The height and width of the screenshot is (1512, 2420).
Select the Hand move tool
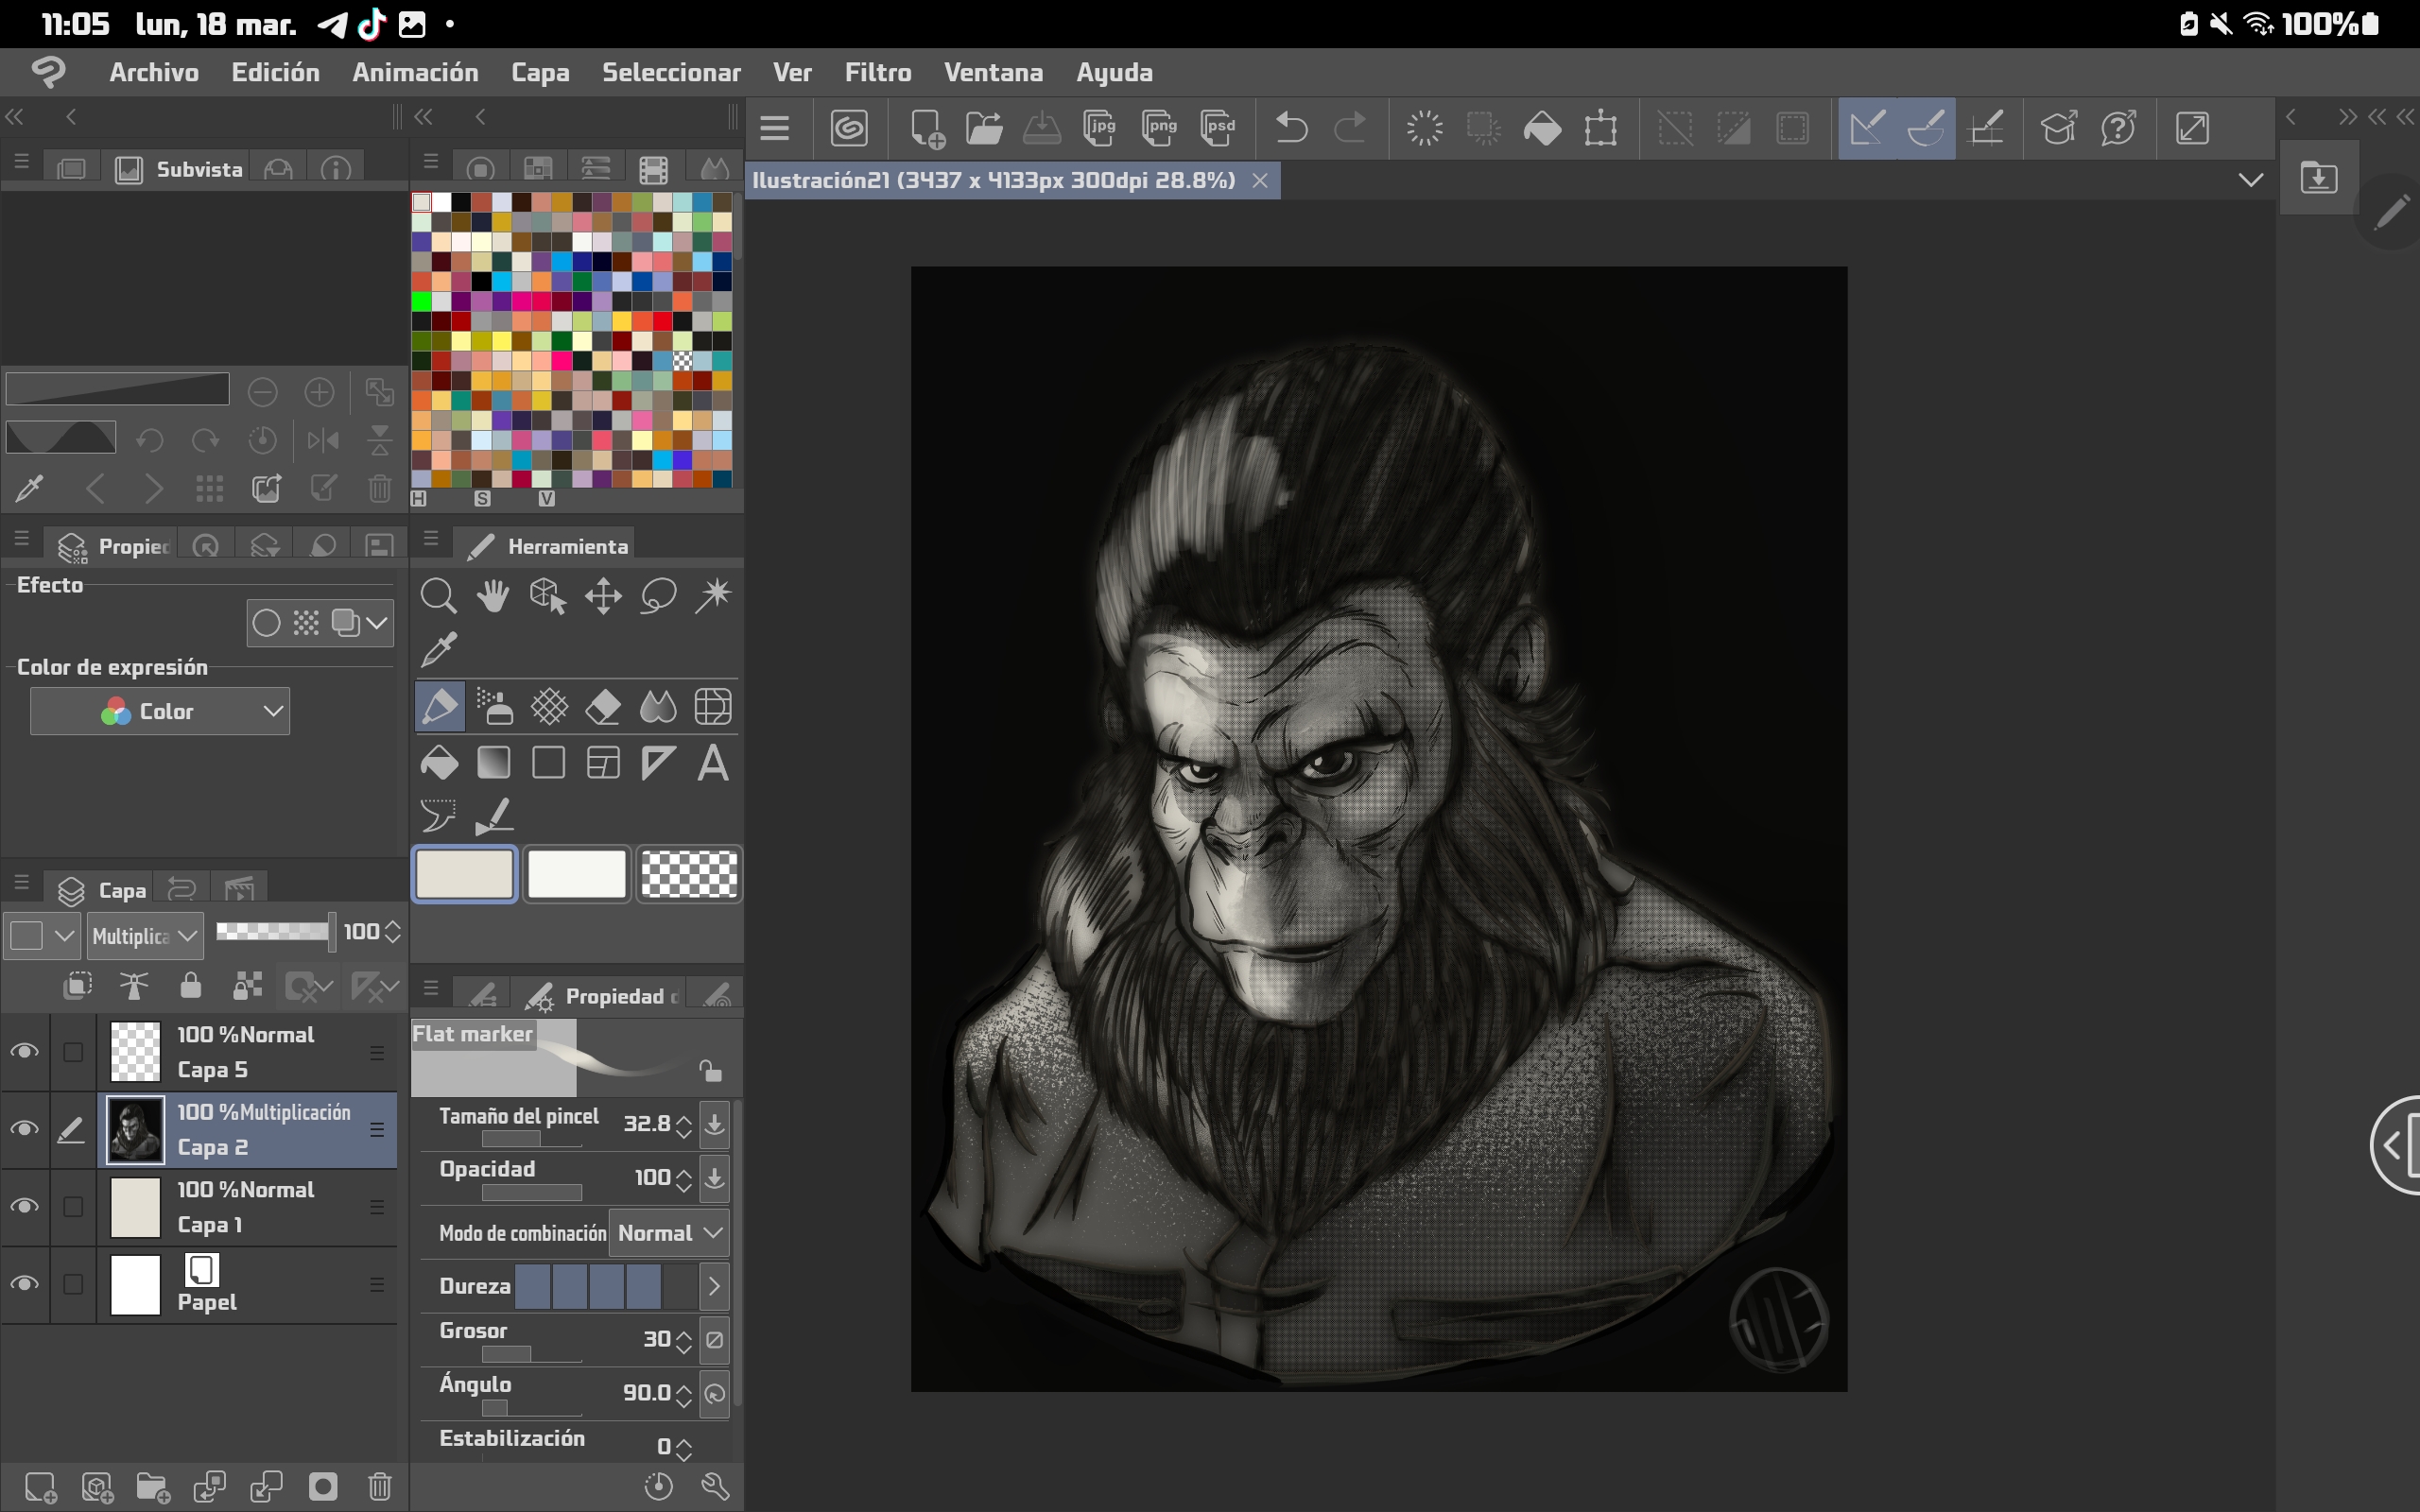point(493,597)
